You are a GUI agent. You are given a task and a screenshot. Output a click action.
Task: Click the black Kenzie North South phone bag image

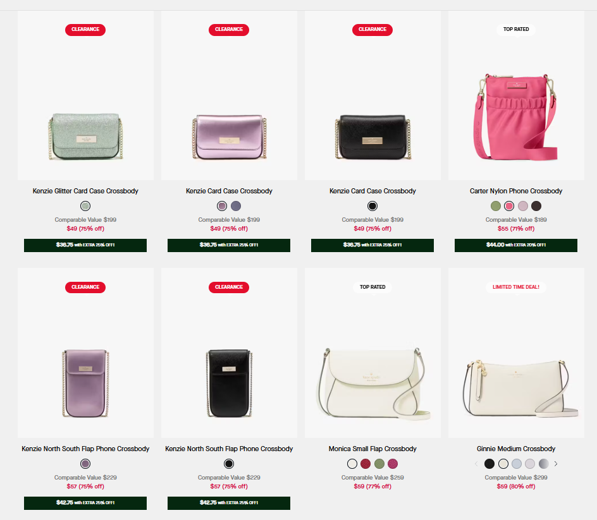click(229, 383)
